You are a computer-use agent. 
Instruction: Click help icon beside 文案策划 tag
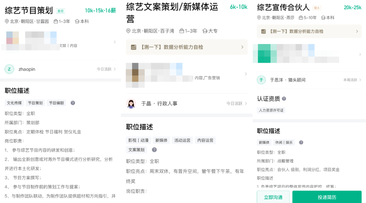click(x=154, y=150)
